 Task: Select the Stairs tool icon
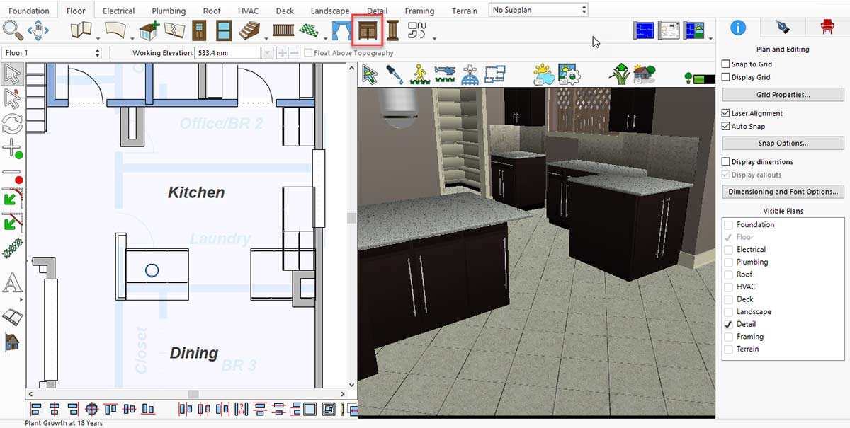(250, 30)
